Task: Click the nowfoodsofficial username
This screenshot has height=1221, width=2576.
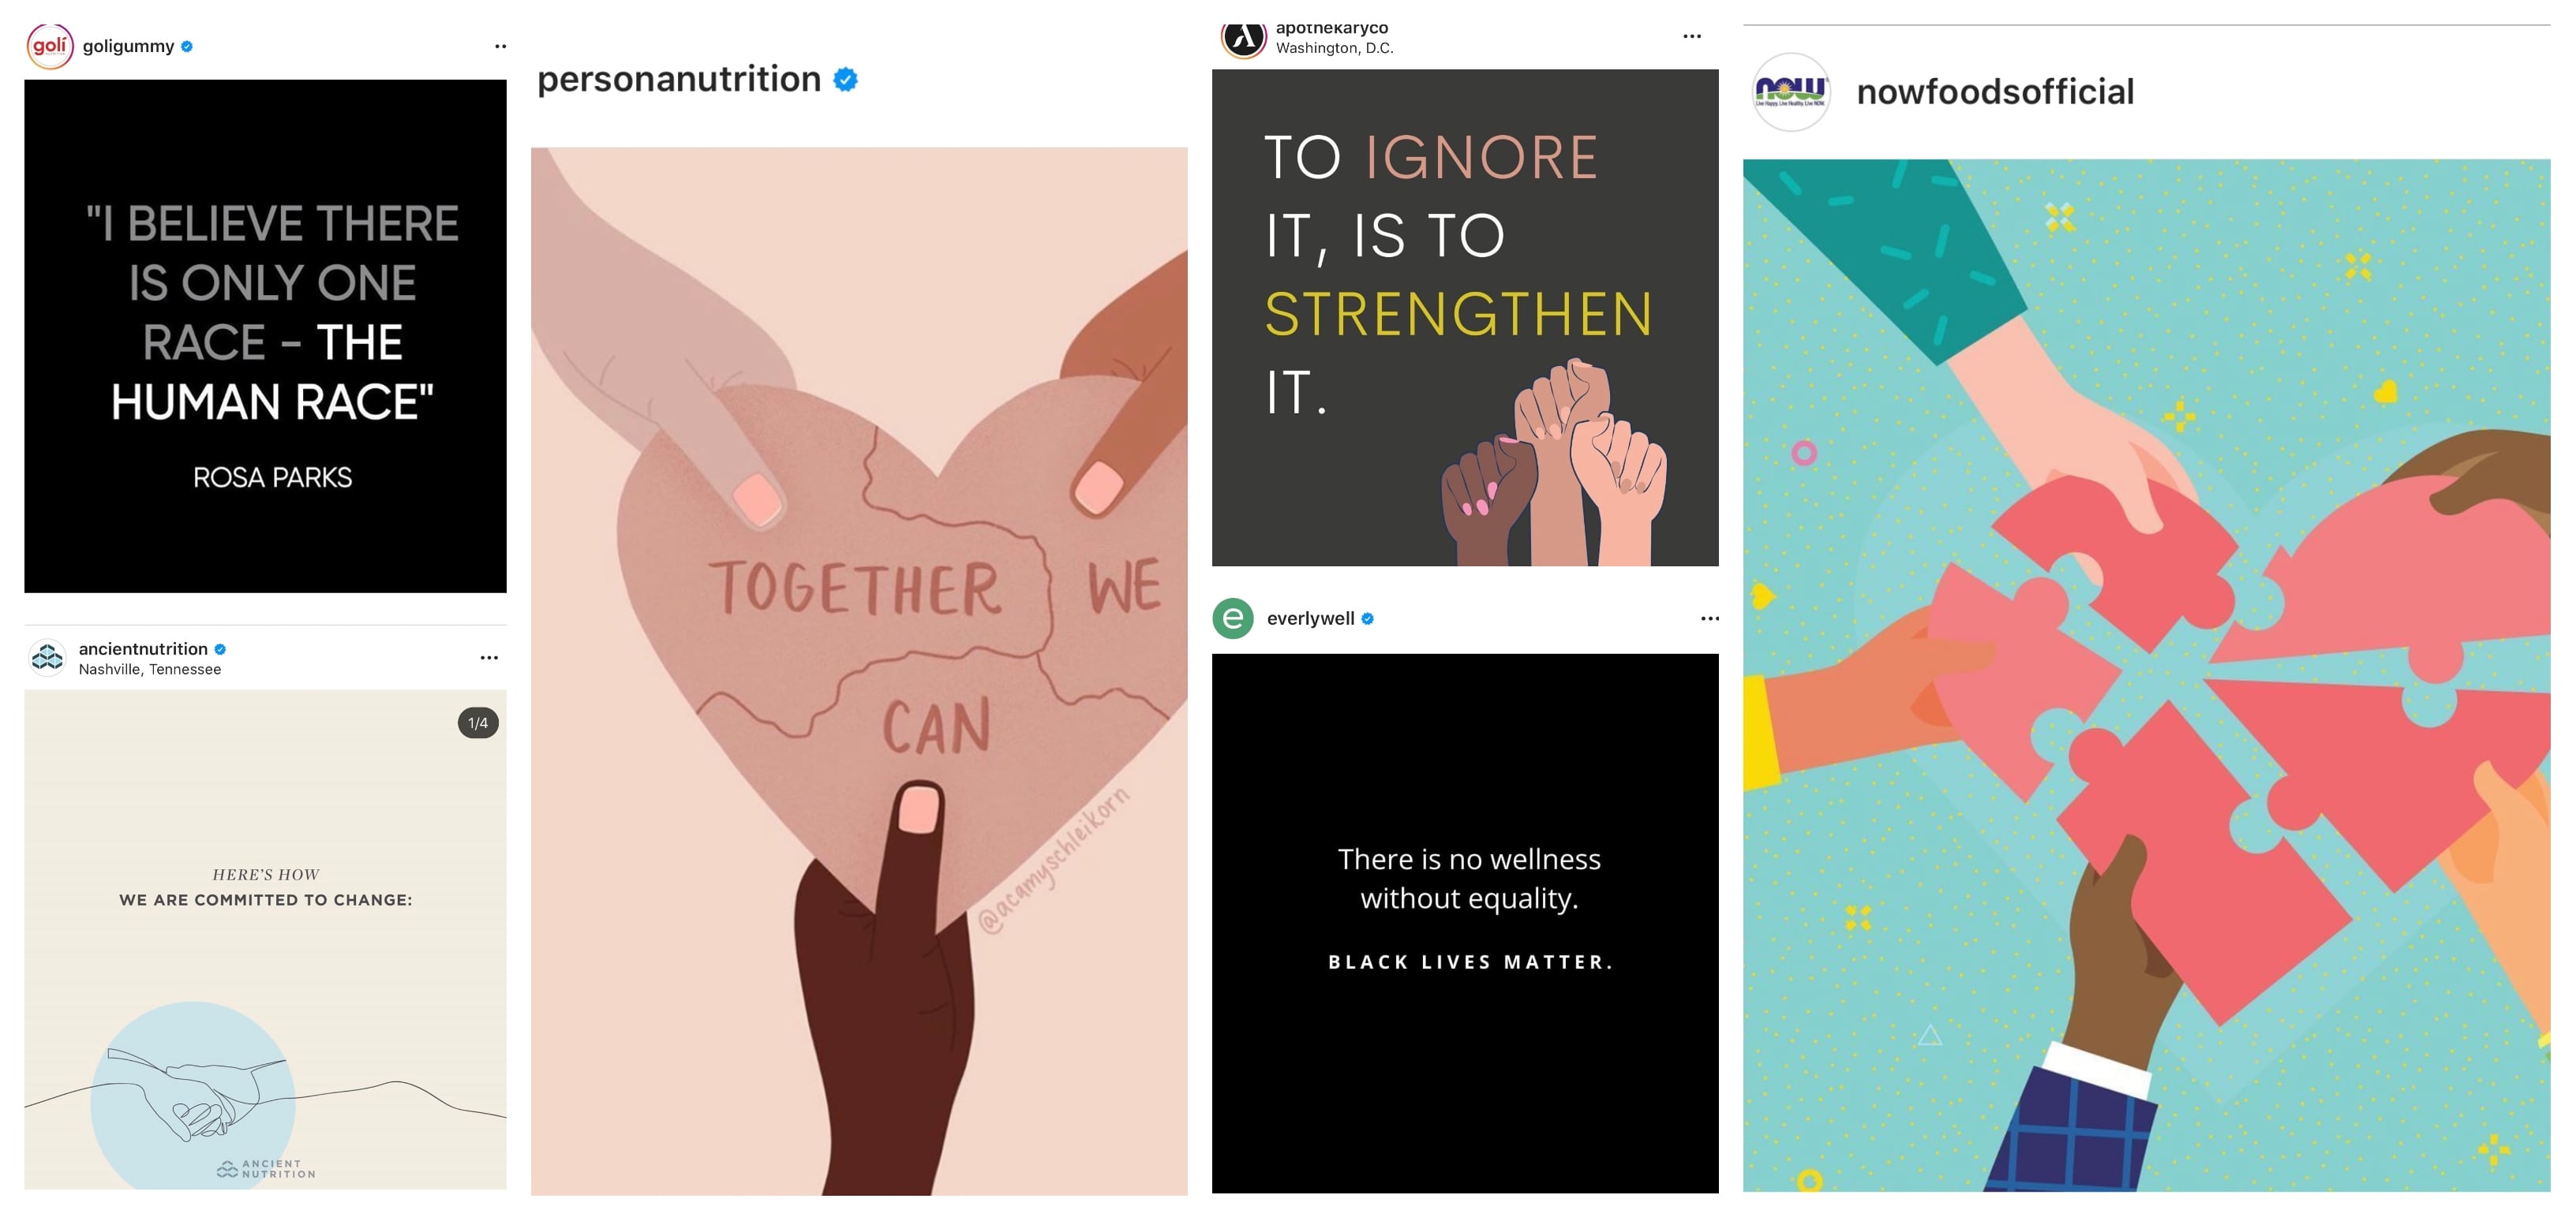Action: [x=1995, y=92]
